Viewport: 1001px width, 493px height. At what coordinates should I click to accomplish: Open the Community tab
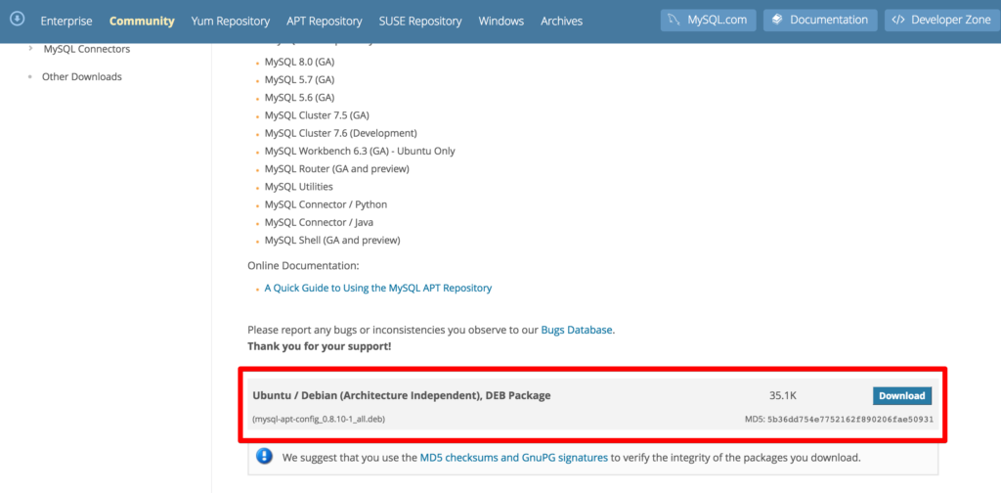click(x=142, y=22)
